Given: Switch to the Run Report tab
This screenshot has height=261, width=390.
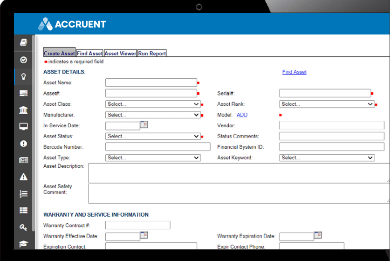Looking at the screenshot, I should click(x=152, y=54).
